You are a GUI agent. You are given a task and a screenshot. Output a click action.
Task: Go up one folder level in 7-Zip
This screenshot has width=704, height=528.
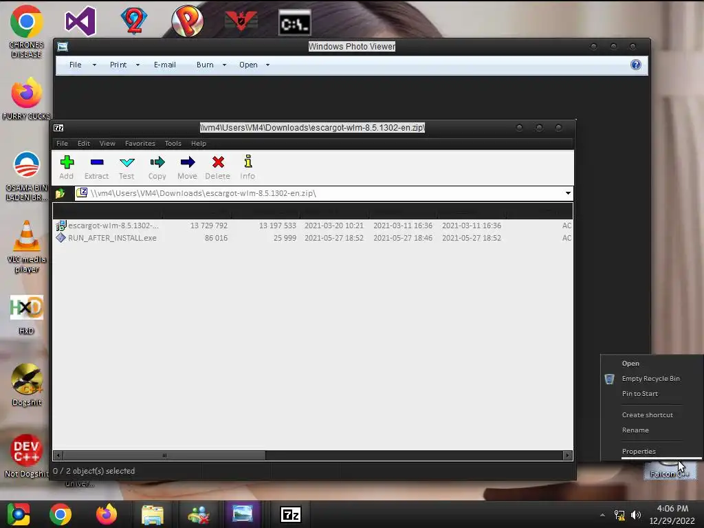(x=60, y=193)
